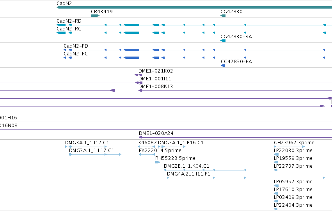The width and height of the screenshot is (332, 211).
Task: Select the DMG3A.1_1.I12.C1 EST label
Action: 87,142
